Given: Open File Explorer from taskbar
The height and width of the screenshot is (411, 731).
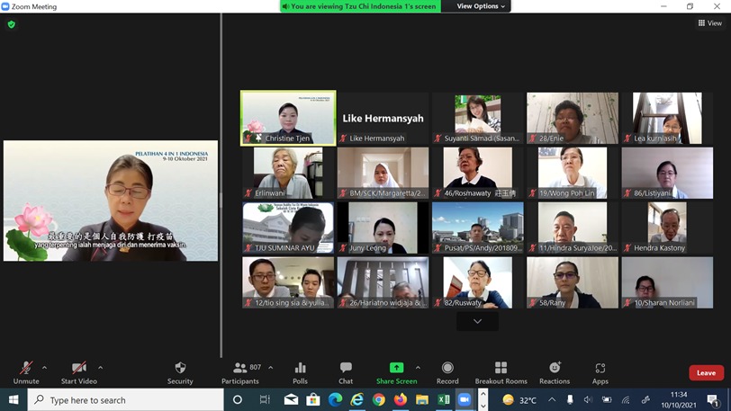Looking at the screenshot, I should 422,400.
